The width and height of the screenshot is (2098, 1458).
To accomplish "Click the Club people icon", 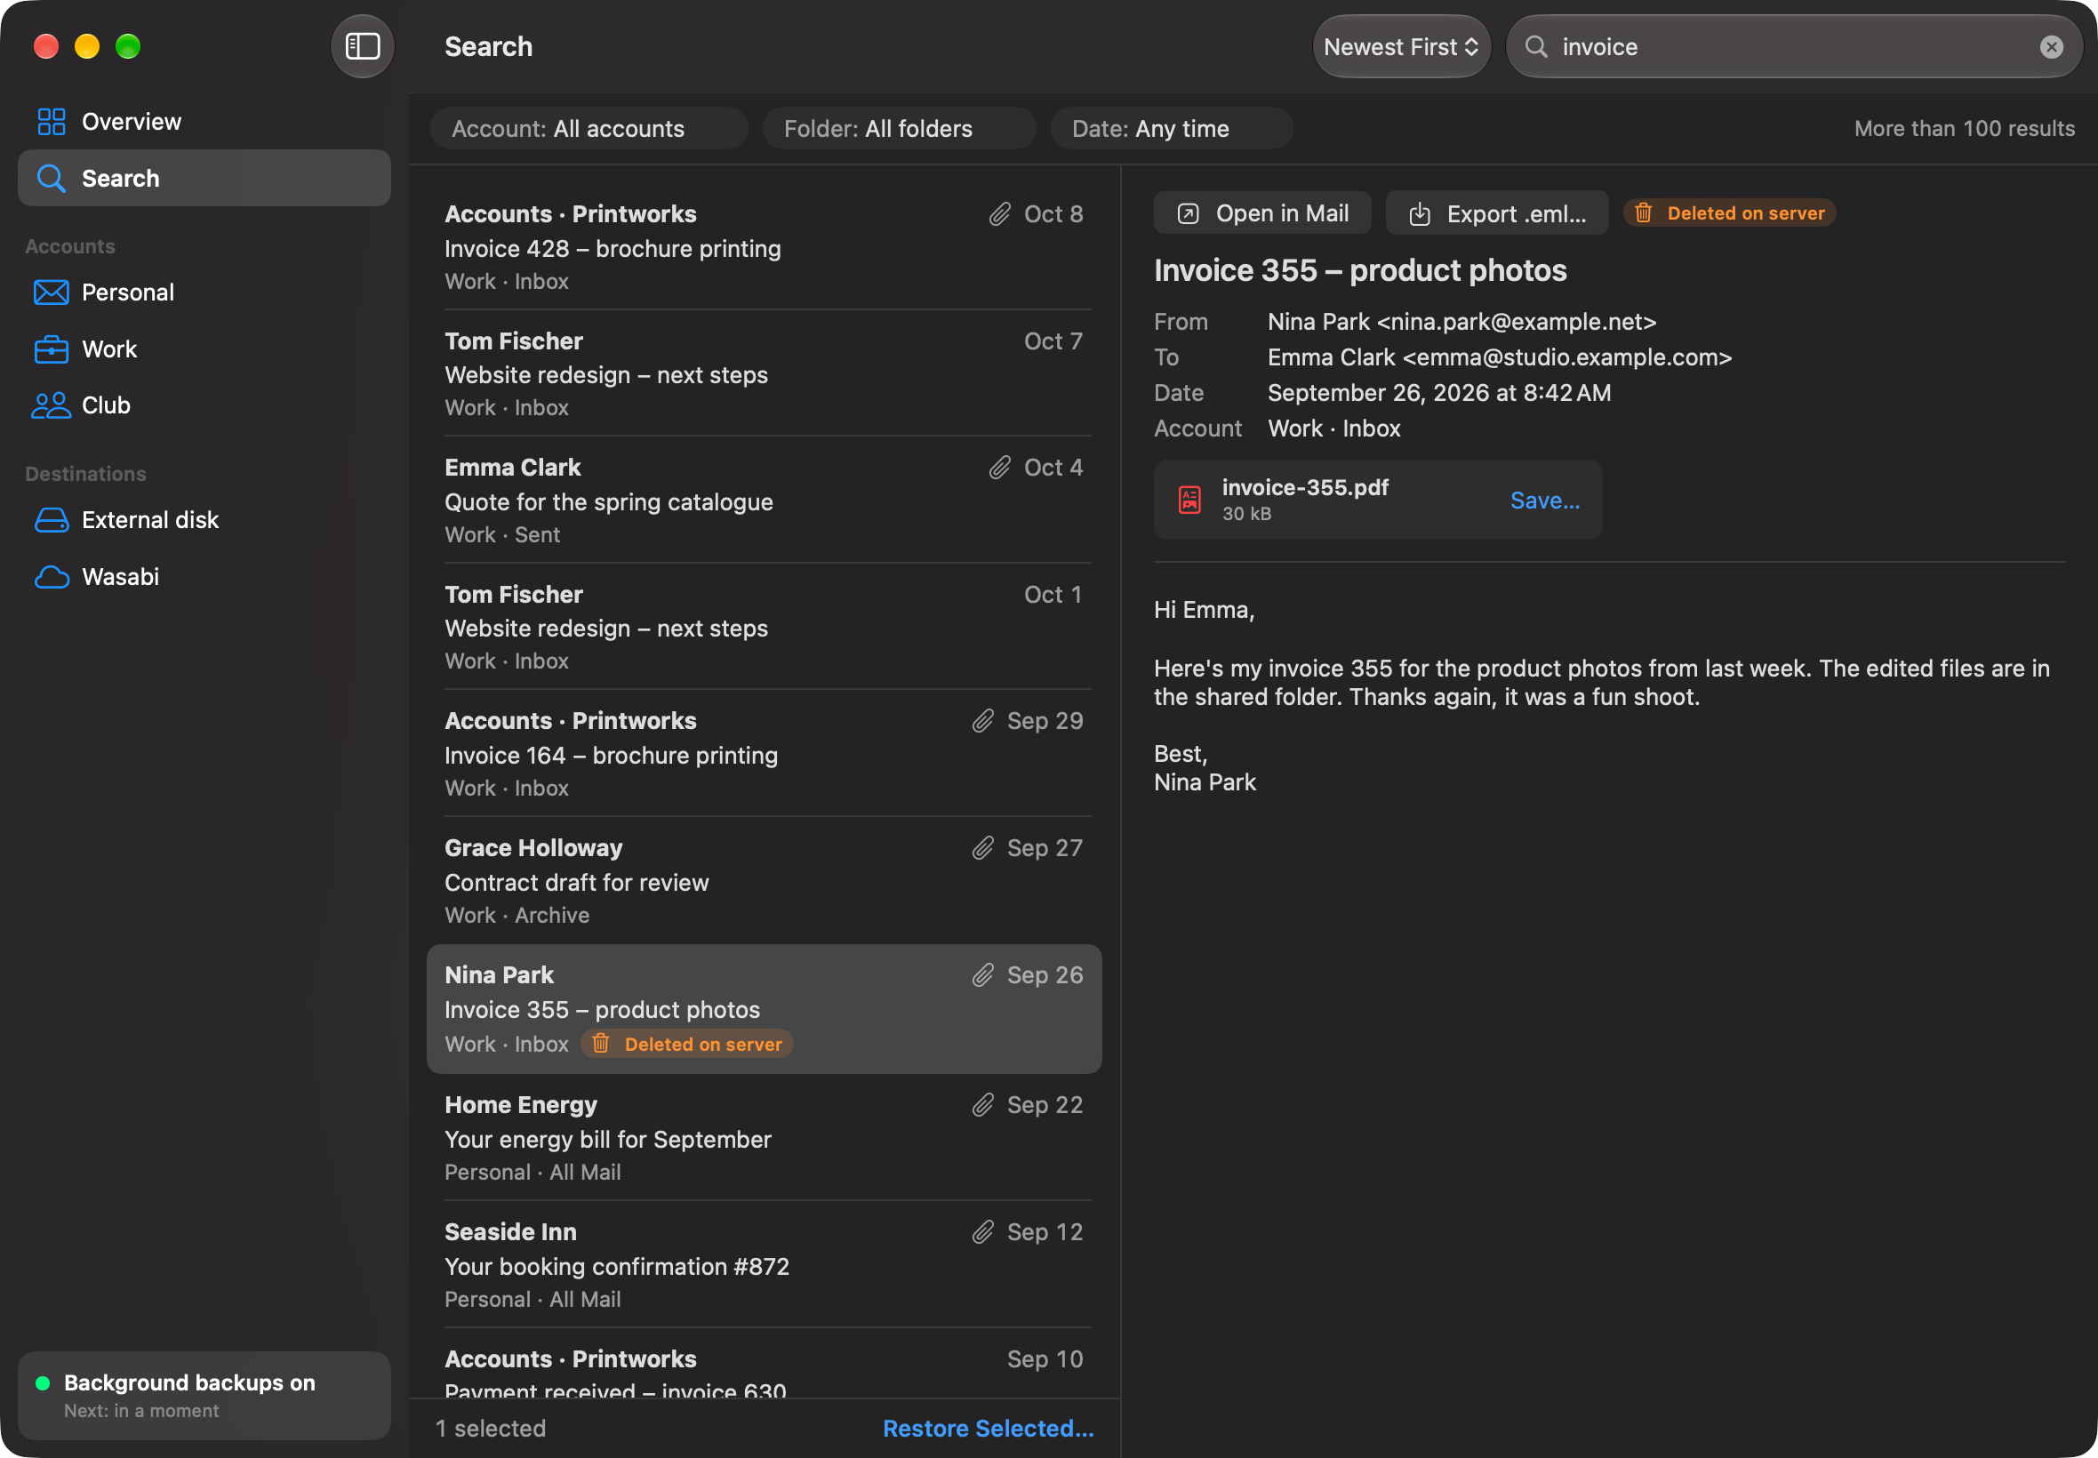I will [52, 405].
